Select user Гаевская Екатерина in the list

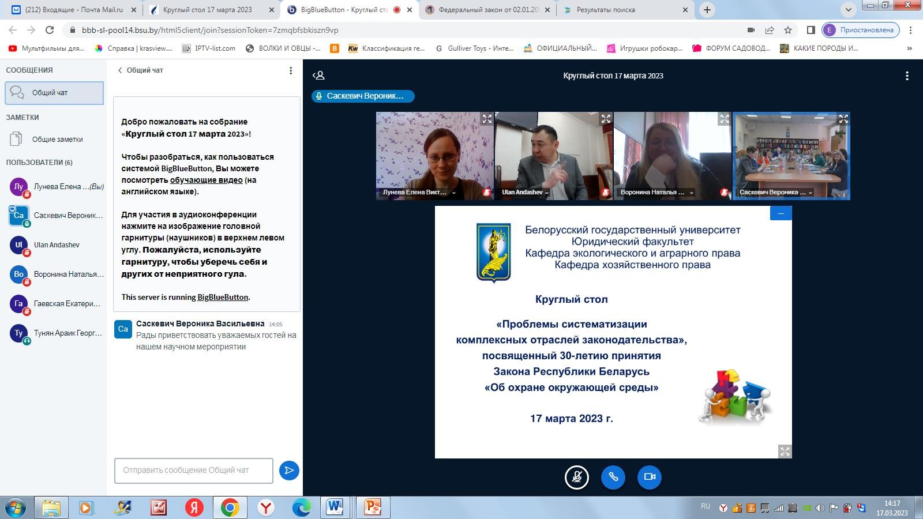click(x=66, y=303)
